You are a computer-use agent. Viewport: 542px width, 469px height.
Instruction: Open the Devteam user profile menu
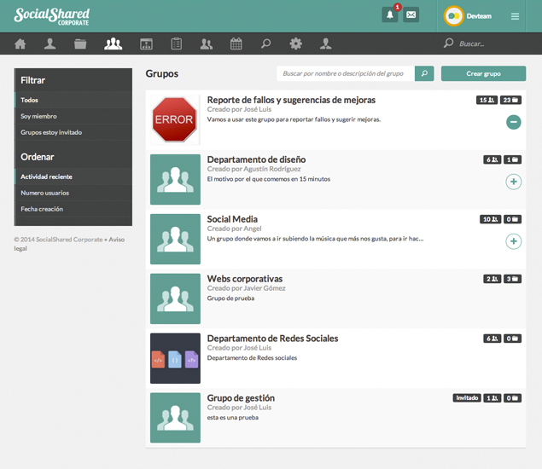pos(468,16)
